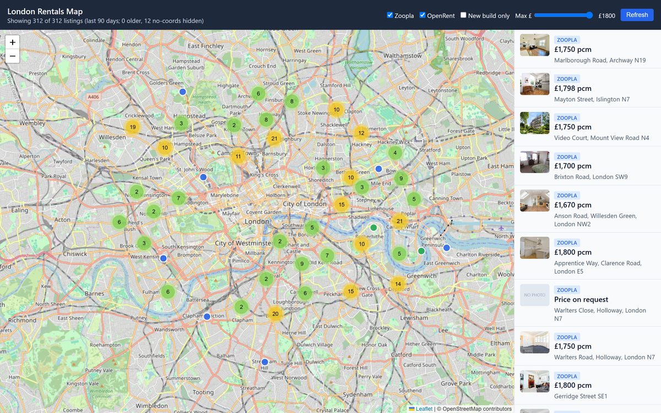The height and width of the screenshot is (413, 661).
Task: Select the Gerridge Street SE1 listing
Action: pyautogui.click(x=588, y=385)
